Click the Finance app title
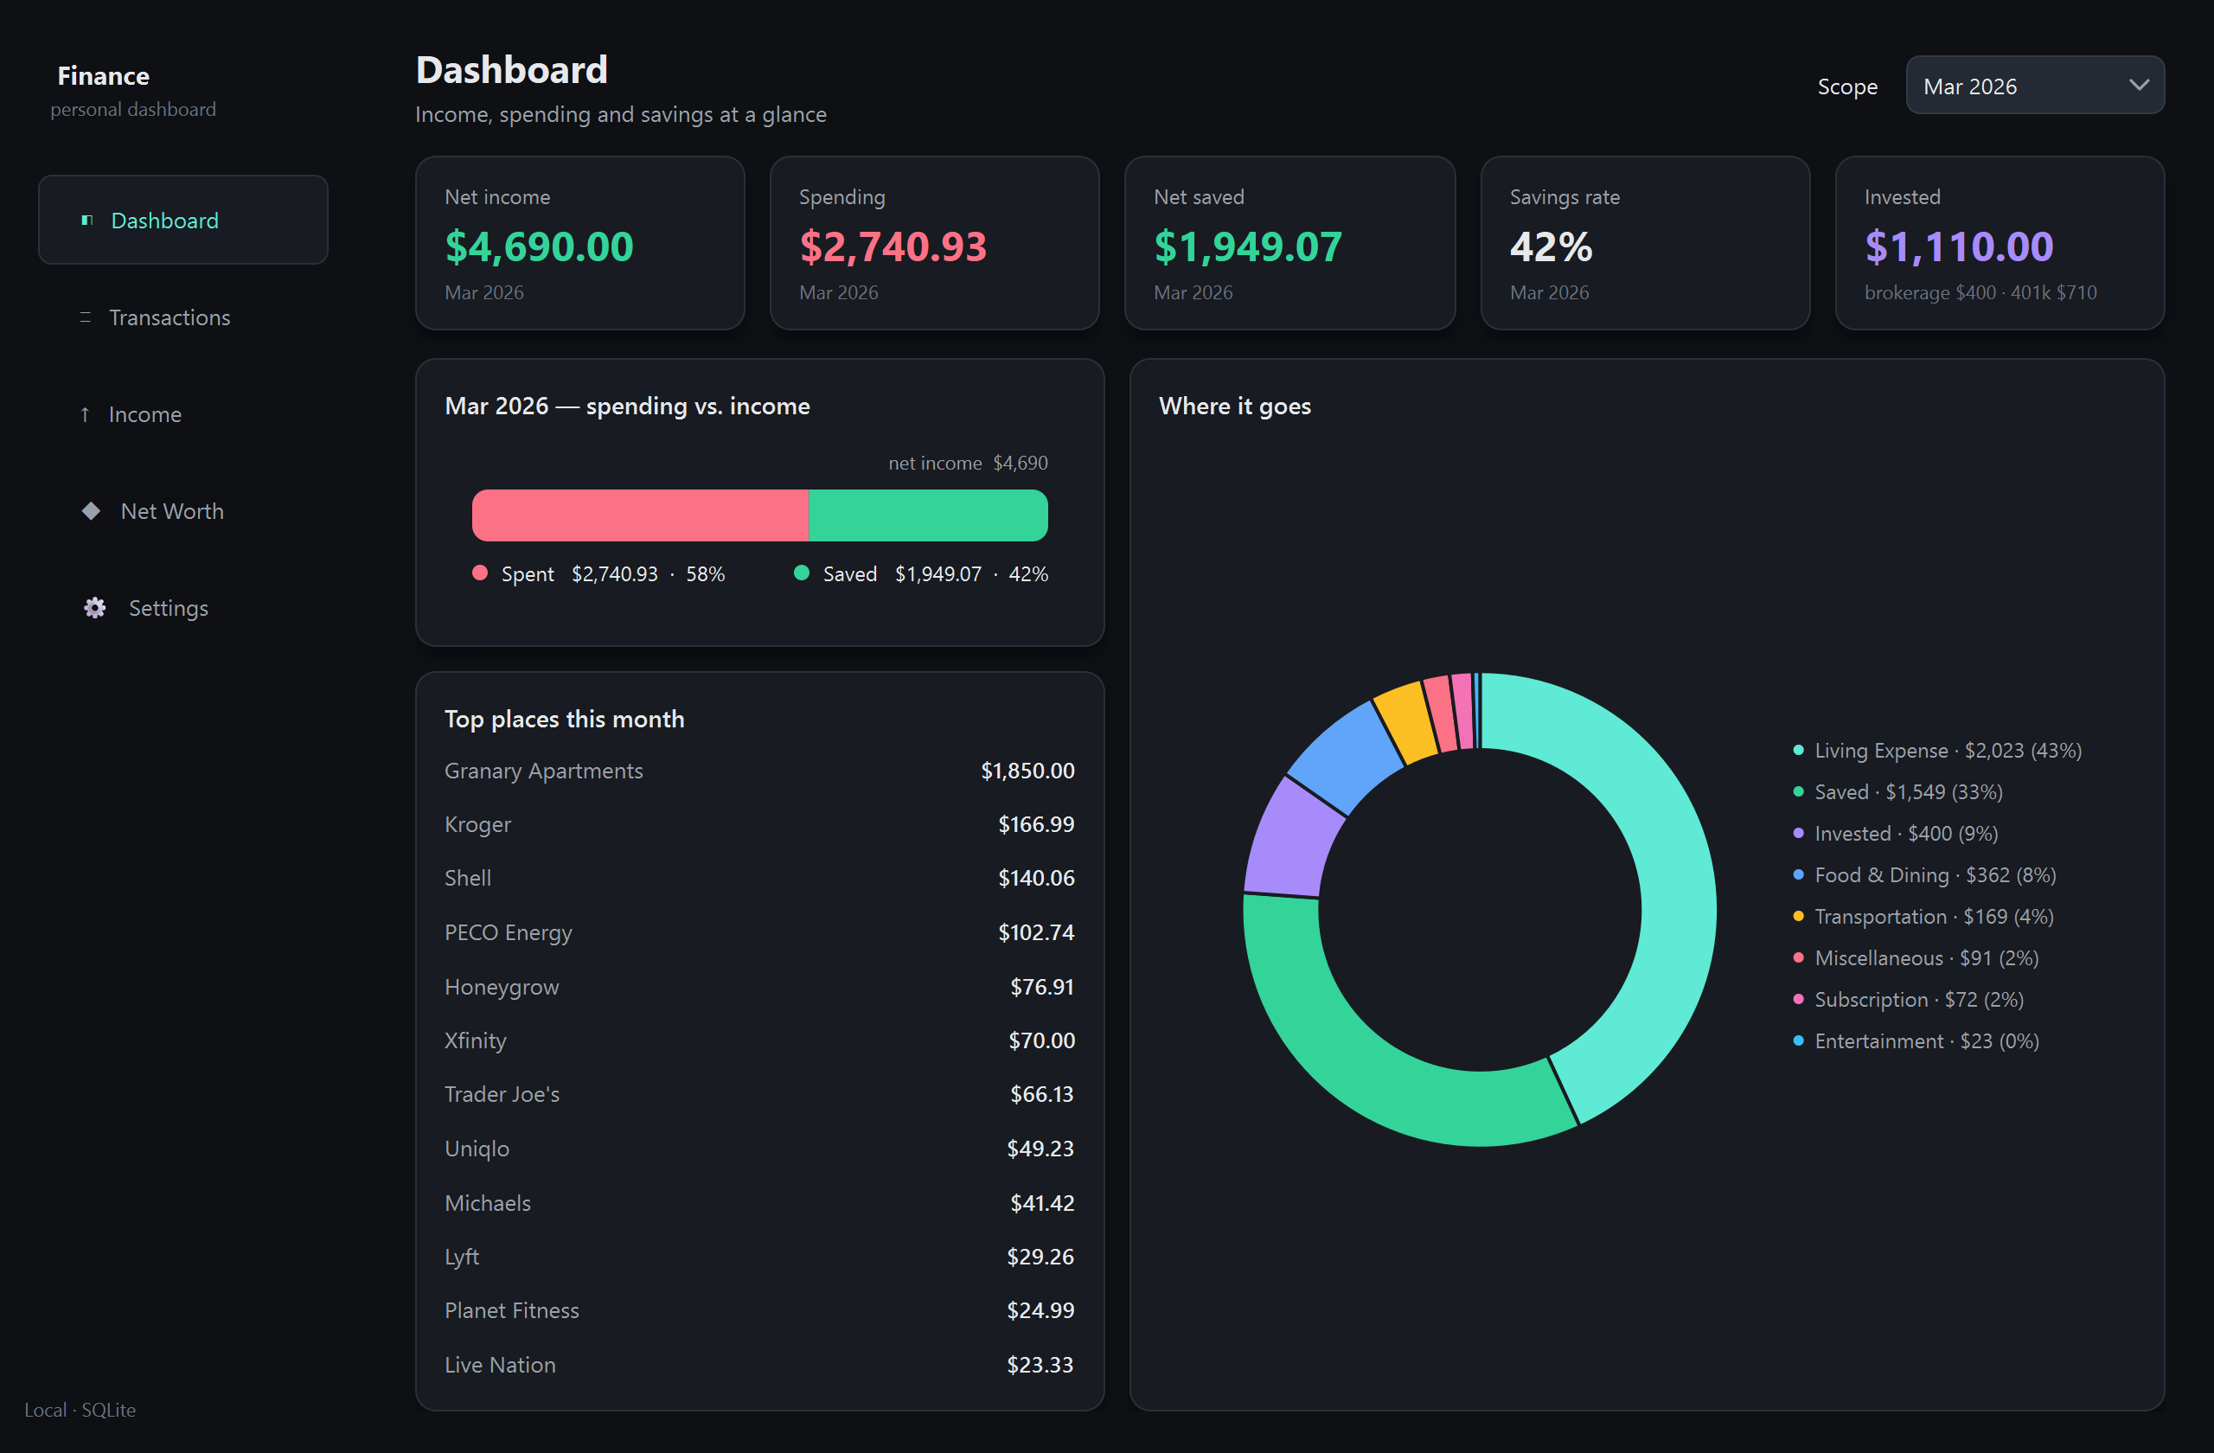Viewport: 2214px width, 1453px height. tap(103, 75)
